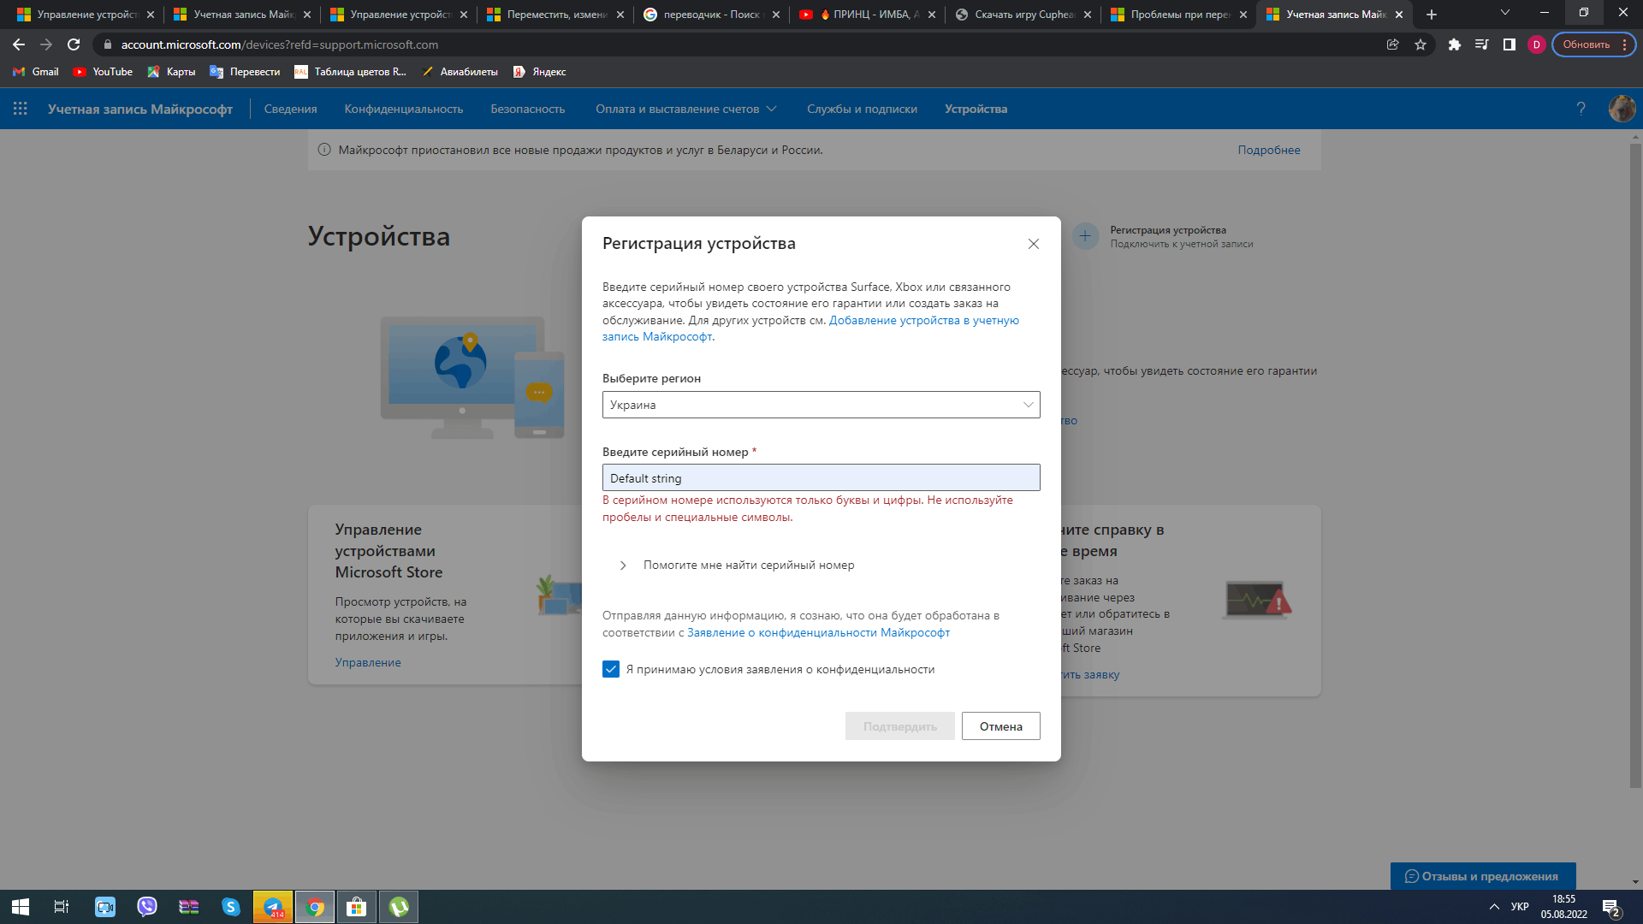Open Службы и подписки section
1643x924 pixels.
pos(862,109)
